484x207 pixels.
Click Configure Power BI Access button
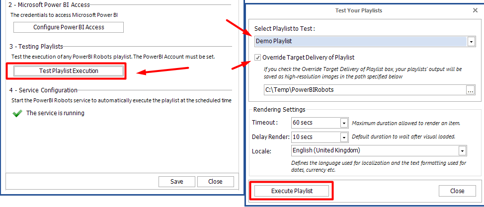69,27
